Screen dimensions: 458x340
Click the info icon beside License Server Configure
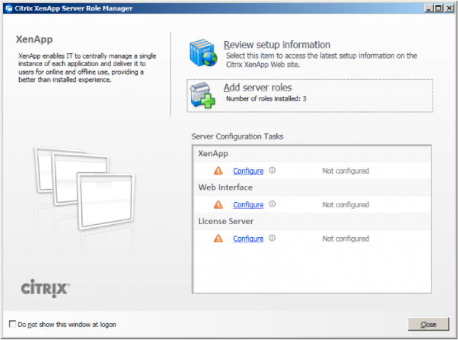(272, 238)
